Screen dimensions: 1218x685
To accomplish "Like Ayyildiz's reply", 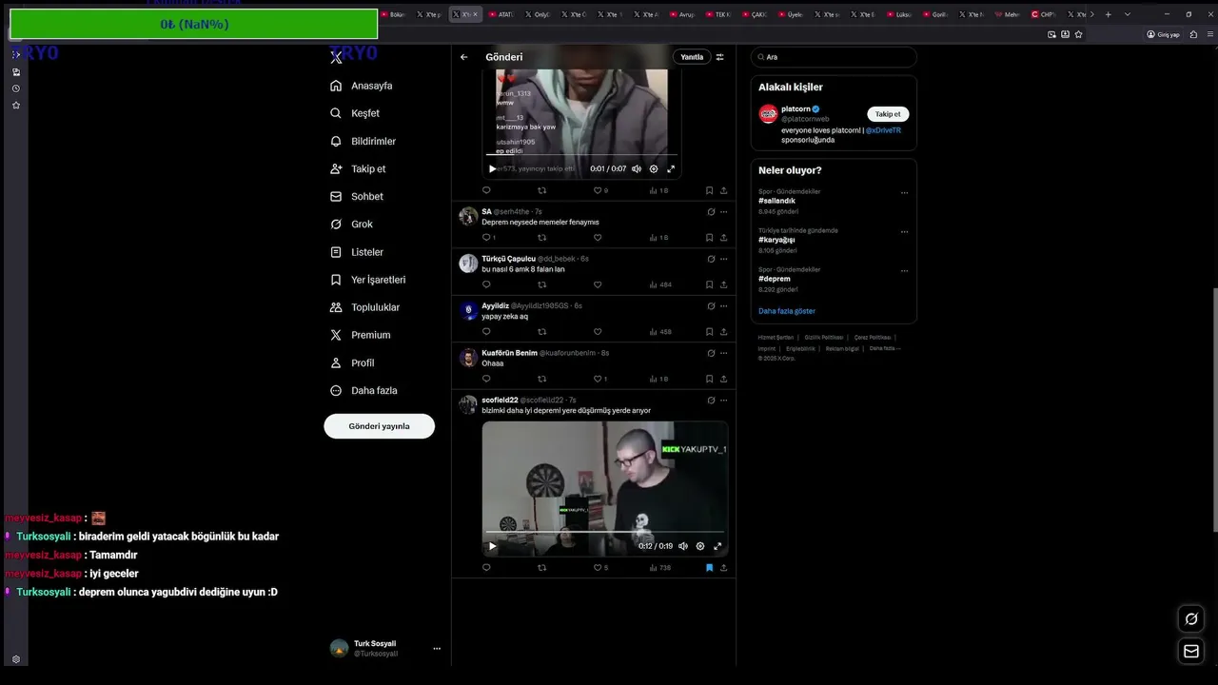I will point(598,332).
